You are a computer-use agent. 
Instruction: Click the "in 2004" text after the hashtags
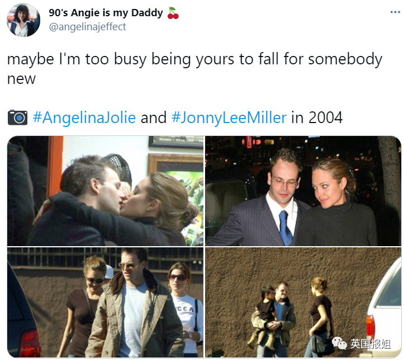click(x=317, y=117)
